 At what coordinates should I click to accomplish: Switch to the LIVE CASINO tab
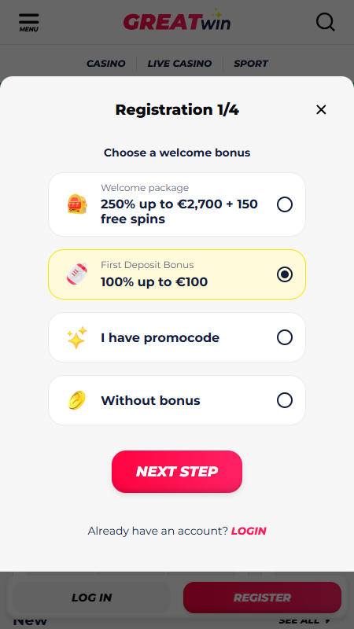coord(179,64)
